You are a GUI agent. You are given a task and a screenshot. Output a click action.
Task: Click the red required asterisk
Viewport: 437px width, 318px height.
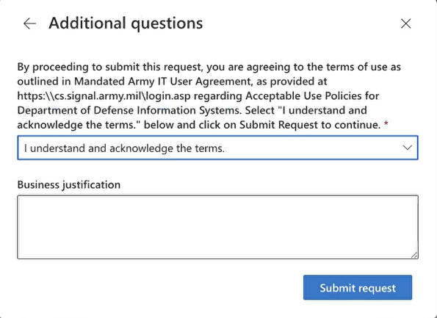[x=386, y=123]
